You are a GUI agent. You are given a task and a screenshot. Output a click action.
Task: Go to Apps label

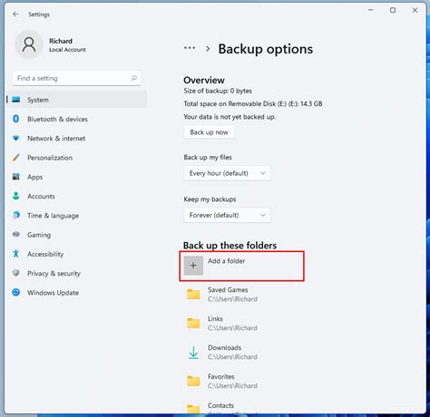34,177
